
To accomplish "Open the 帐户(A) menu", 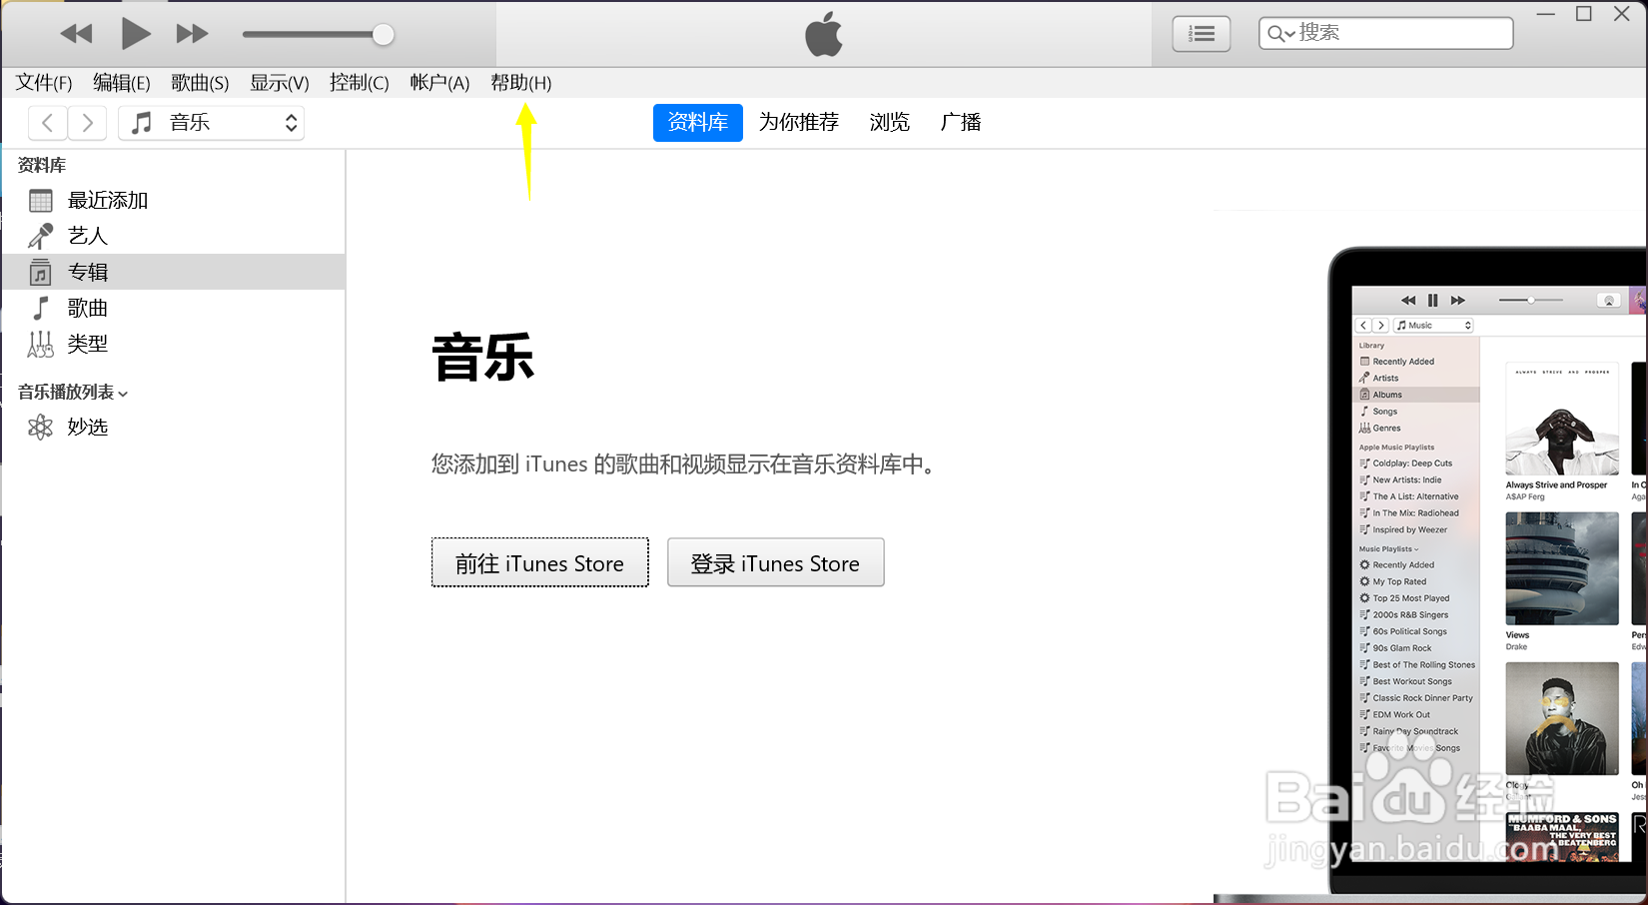I will pos(439,83).
